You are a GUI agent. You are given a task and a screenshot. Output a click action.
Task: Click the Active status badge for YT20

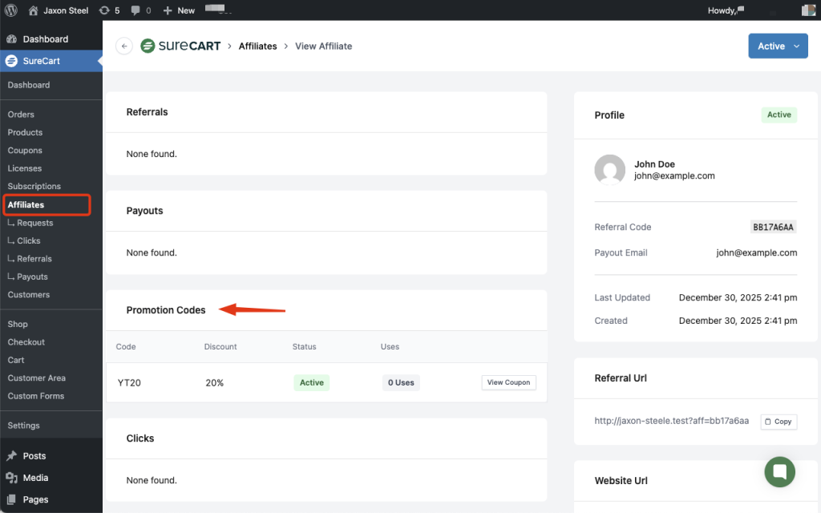(312, 382)
